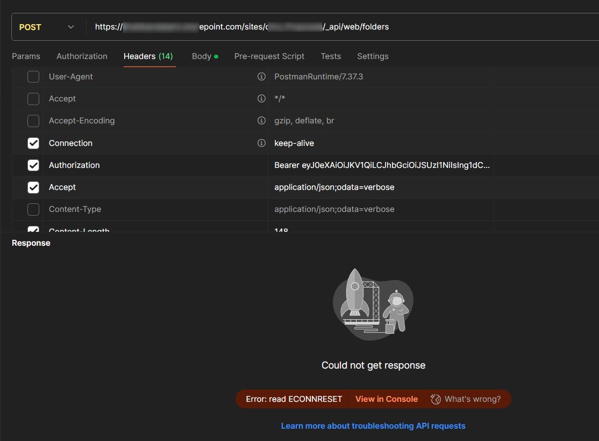
Task: Open the POST method dropdown
Action: tap(46, 27)
